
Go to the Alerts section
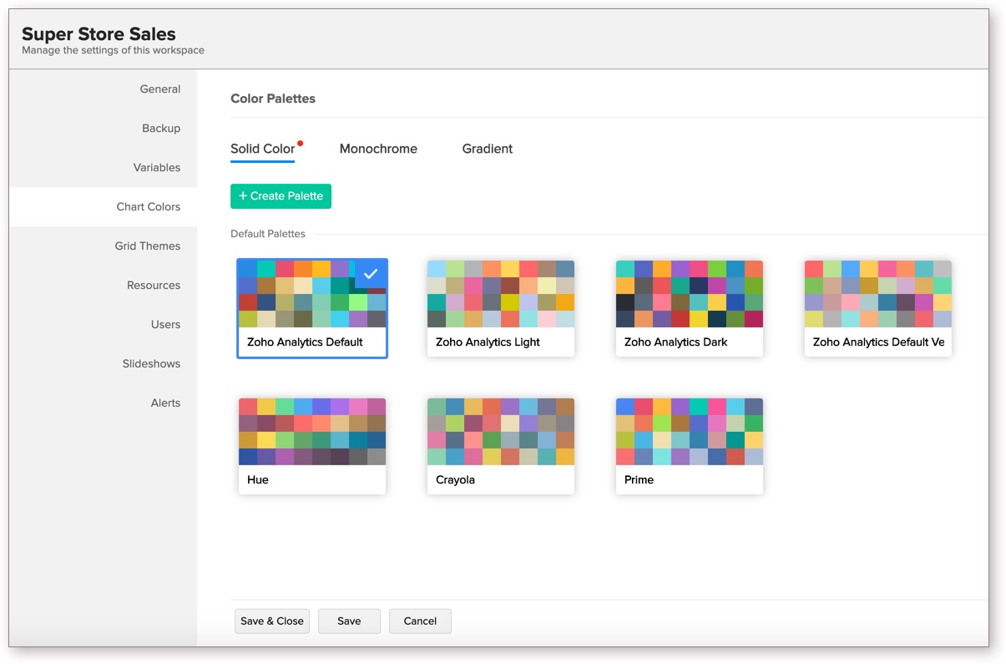[x=165, y=403]
